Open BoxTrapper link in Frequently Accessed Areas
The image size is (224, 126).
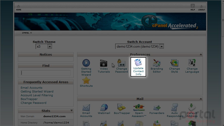pos(29,99)
